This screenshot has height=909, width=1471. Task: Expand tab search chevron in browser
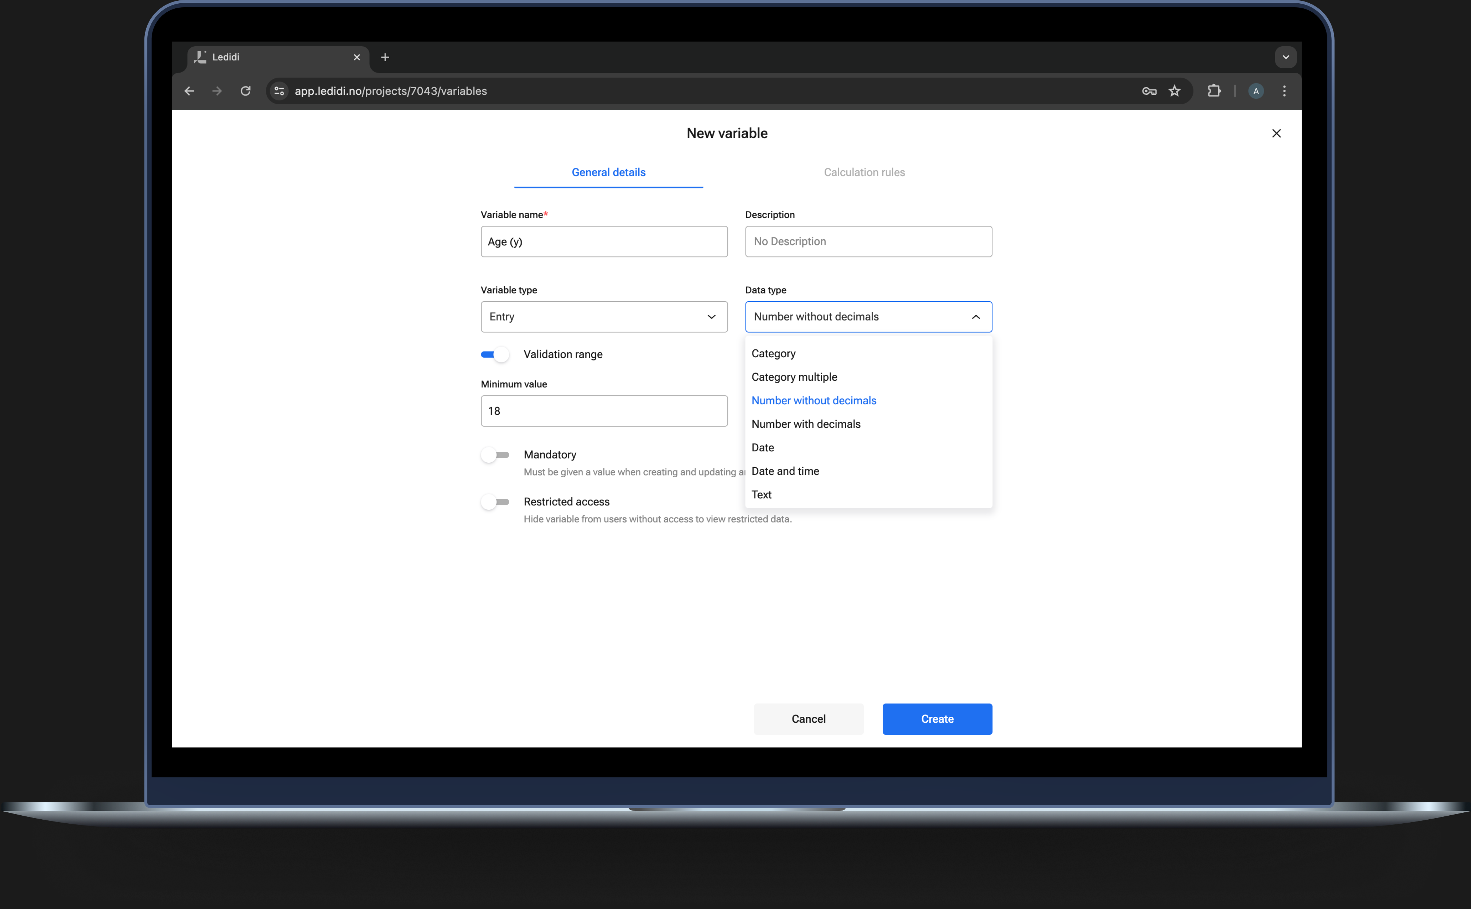(1285, 57)
